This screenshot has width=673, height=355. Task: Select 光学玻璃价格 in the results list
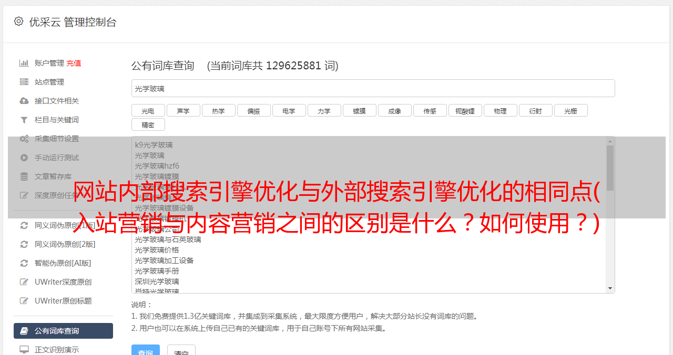(x=157, y=250)
